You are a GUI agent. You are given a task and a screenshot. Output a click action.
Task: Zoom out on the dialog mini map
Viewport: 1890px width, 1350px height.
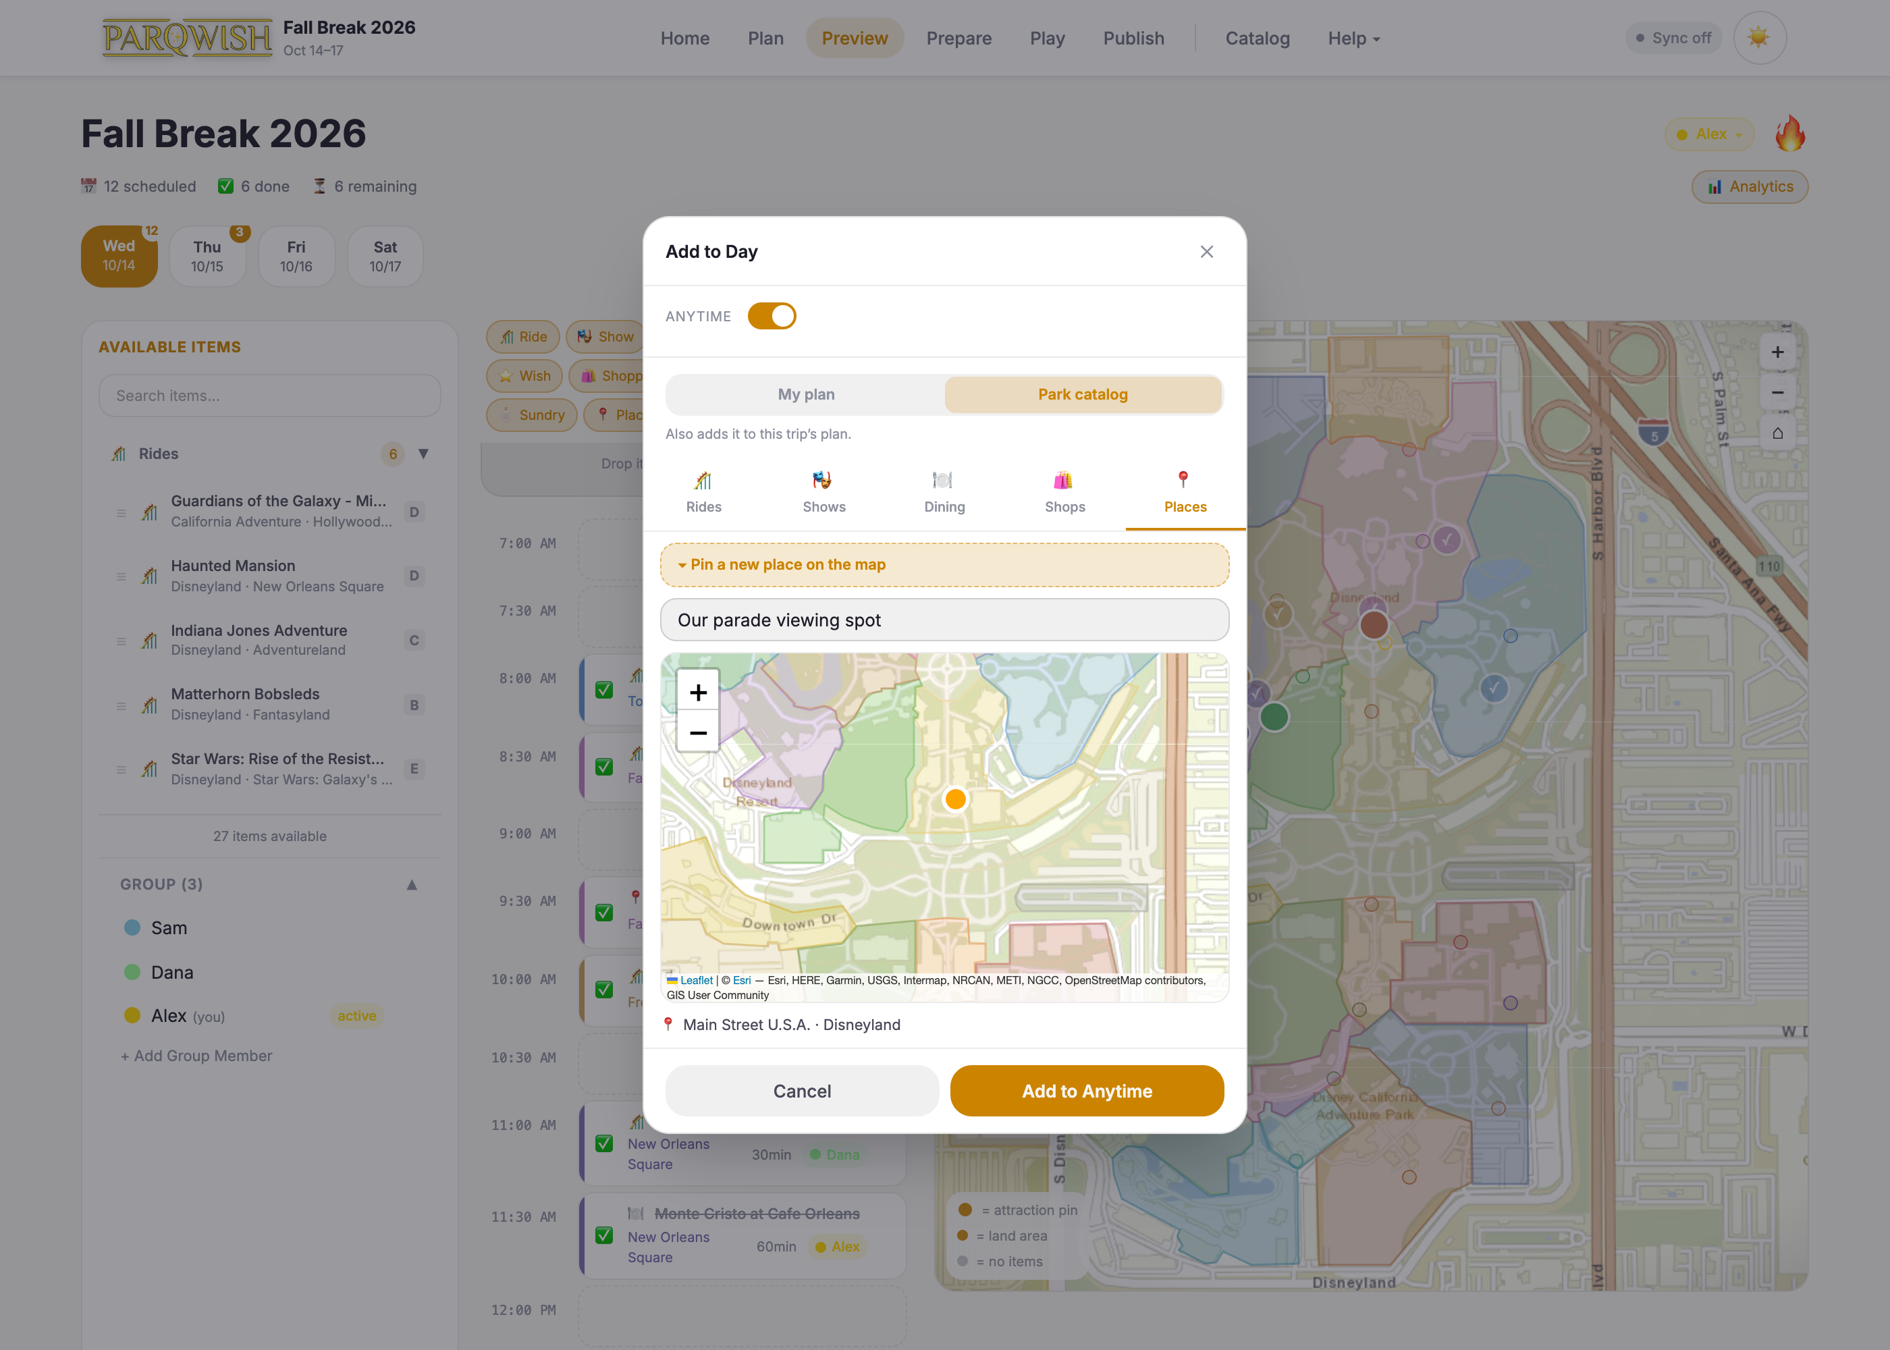(698, 732)
